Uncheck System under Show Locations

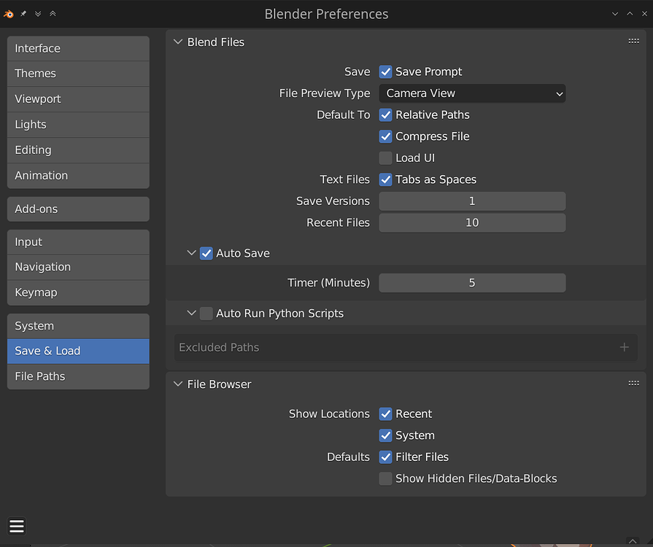(385, 435)
